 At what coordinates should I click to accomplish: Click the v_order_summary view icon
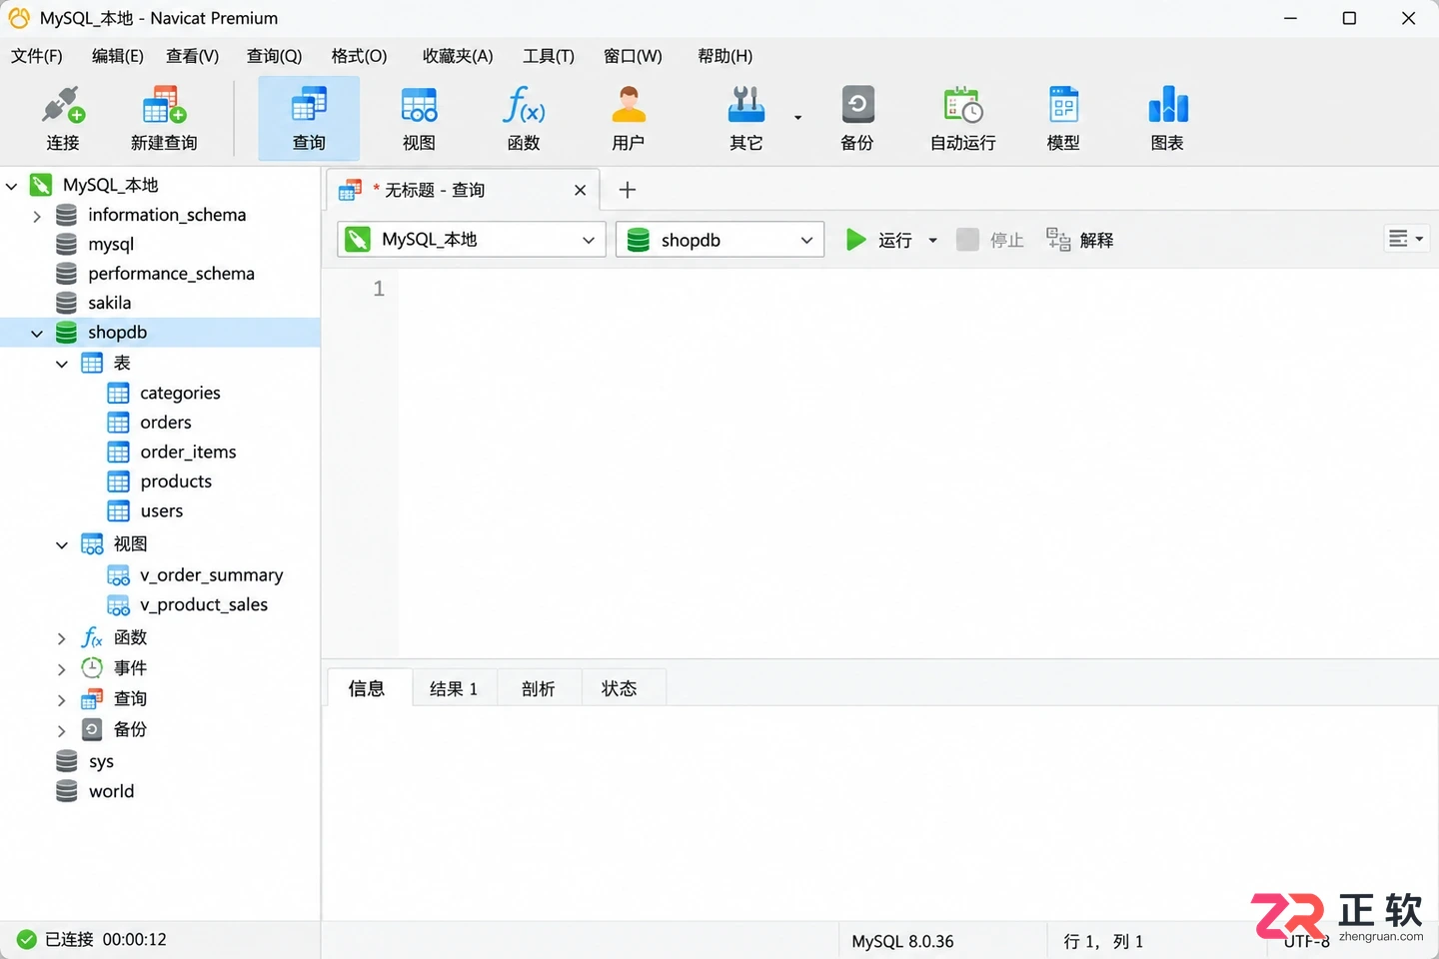(118, 576)
